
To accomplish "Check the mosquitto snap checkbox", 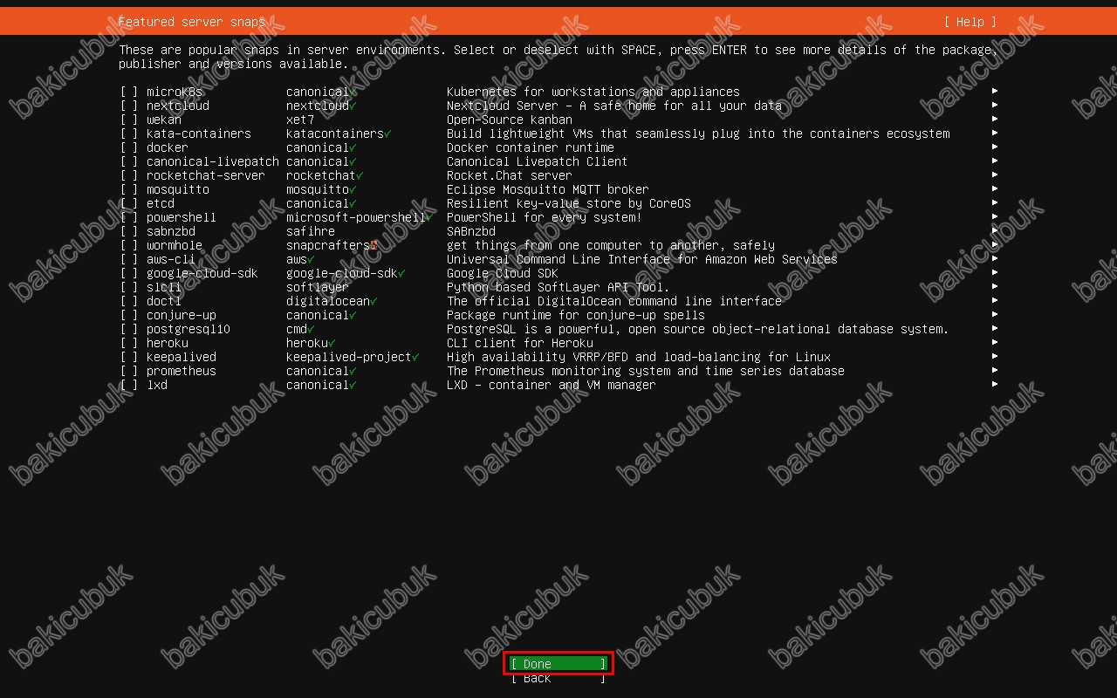I will [129, 189].
